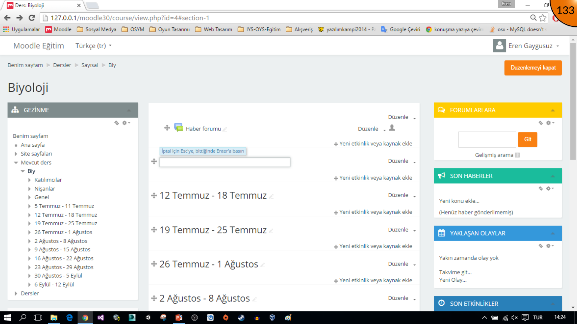
Task: Click the Dersler breadcrumb link
Action: (x=62, y=65)
